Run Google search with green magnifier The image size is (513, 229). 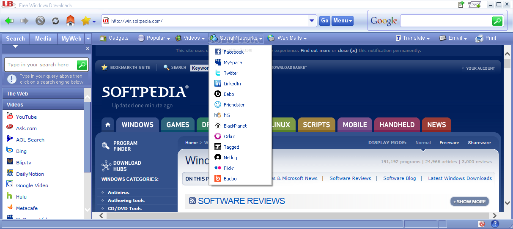pyautogui.click(x=497, y=21)
